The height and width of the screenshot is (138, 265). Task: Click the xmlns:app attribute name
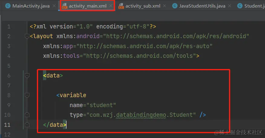point(58,46)
